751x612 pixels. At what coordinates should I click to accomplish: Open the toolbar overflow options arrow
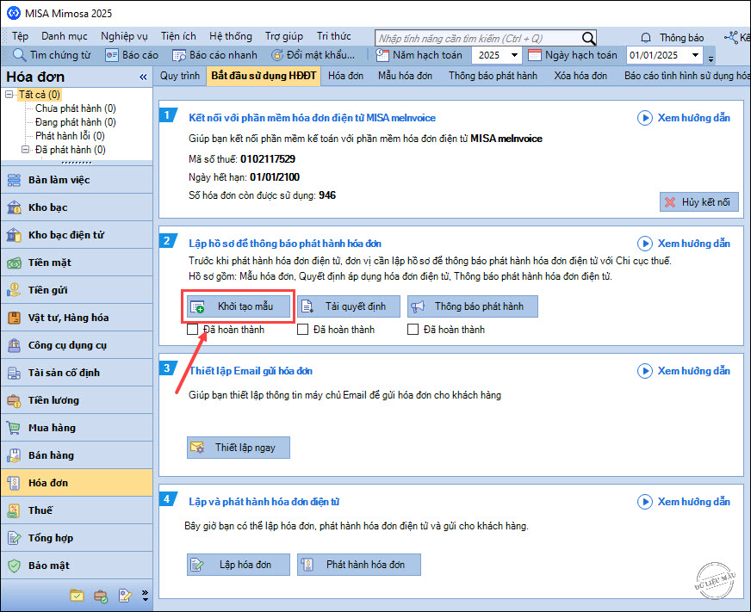pos(711,59)
